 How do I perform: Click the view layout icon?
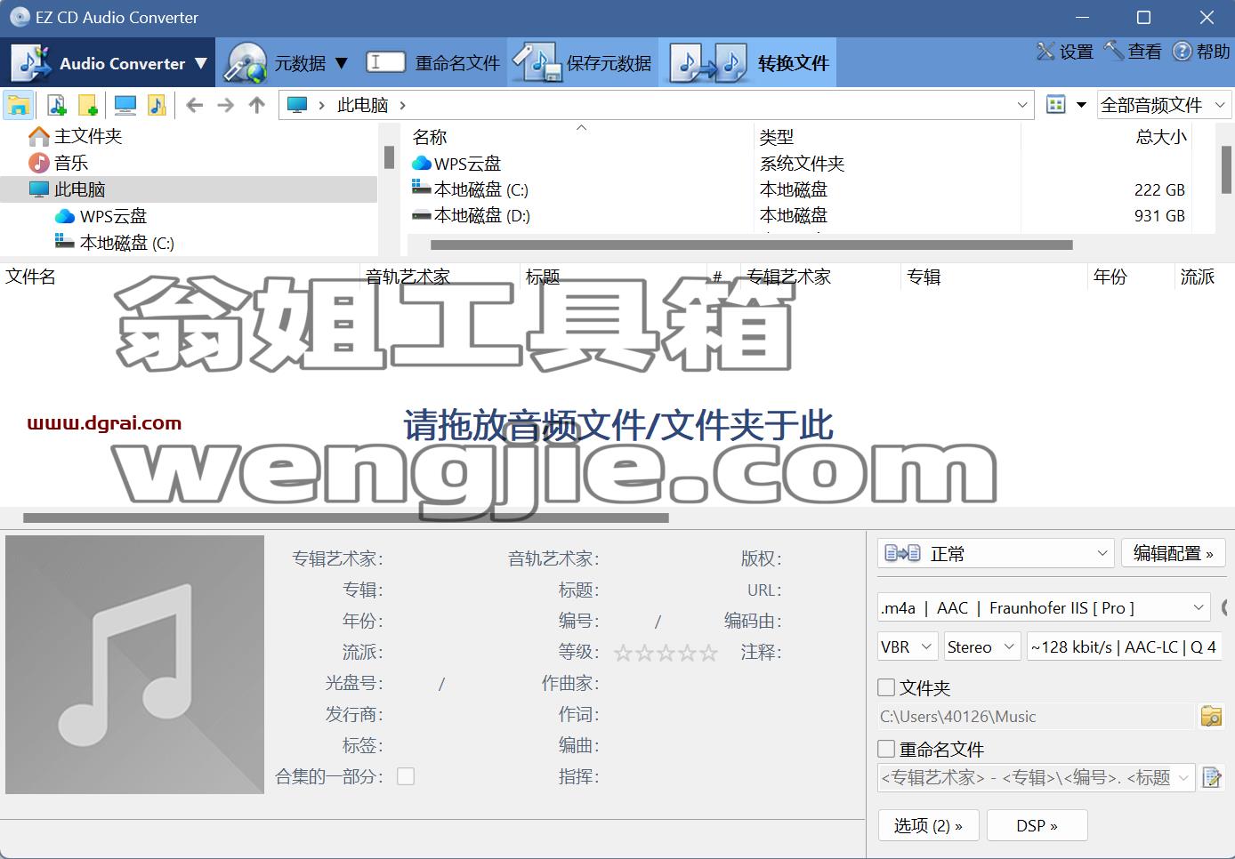[1056, 105]
